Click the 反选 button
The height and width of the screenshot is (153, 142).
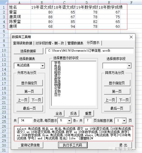click(x=74, y=113)
